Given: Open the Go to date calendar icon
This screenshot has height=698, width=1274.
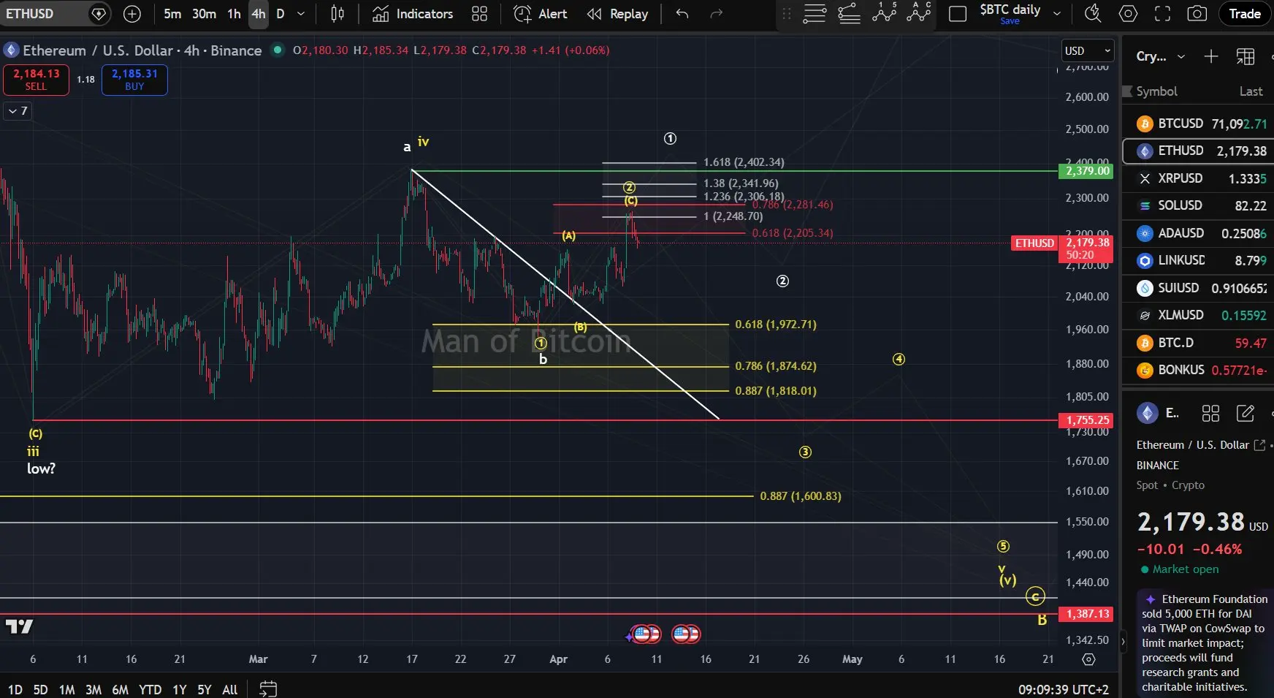Looking at the screenshot, I should (268, 689).
